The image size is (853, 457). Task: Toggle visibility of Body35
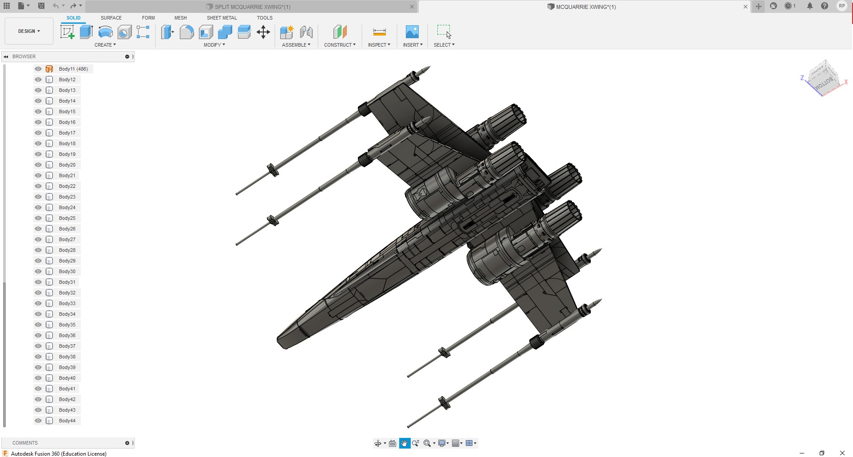point(38,325)
